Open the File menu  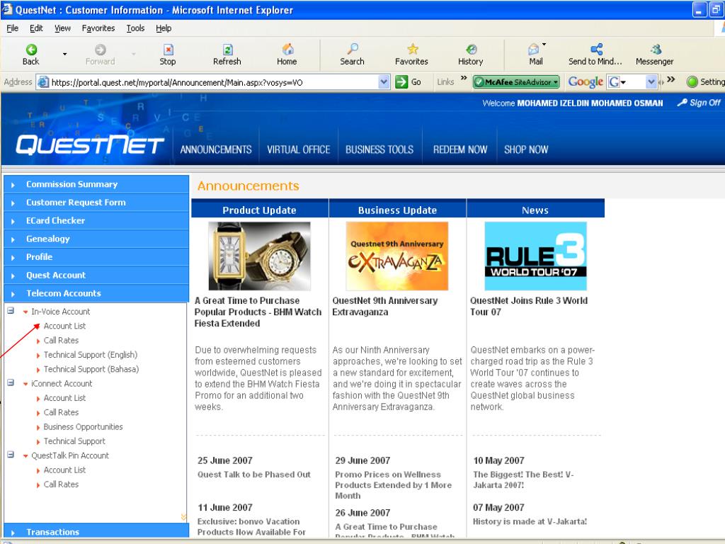pos(13,28)
